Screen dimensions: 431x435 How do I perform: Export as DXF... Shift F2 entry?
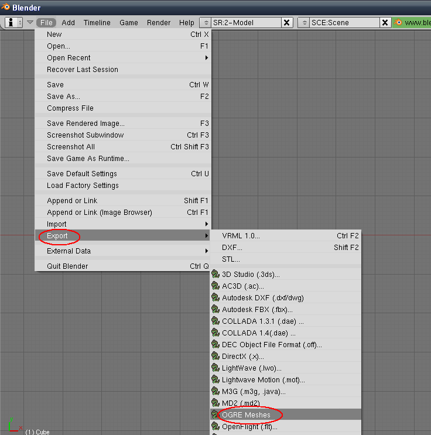point(286,247)
